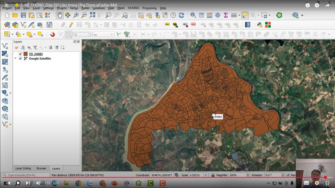Screen dimensions: 335x188
Task: Open the snapping unit px dropdown
Action: tap(104, 34)
